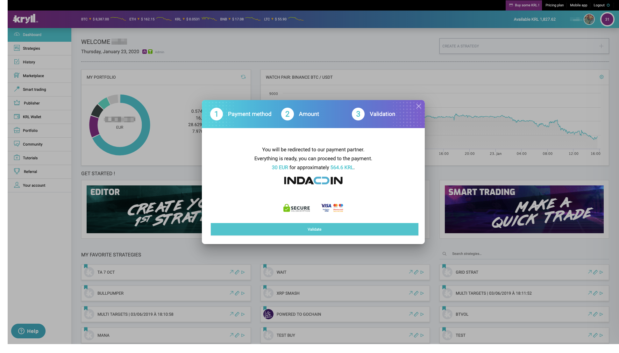Edit the TA 7 OCT strategy

click(x=237, y=272)
